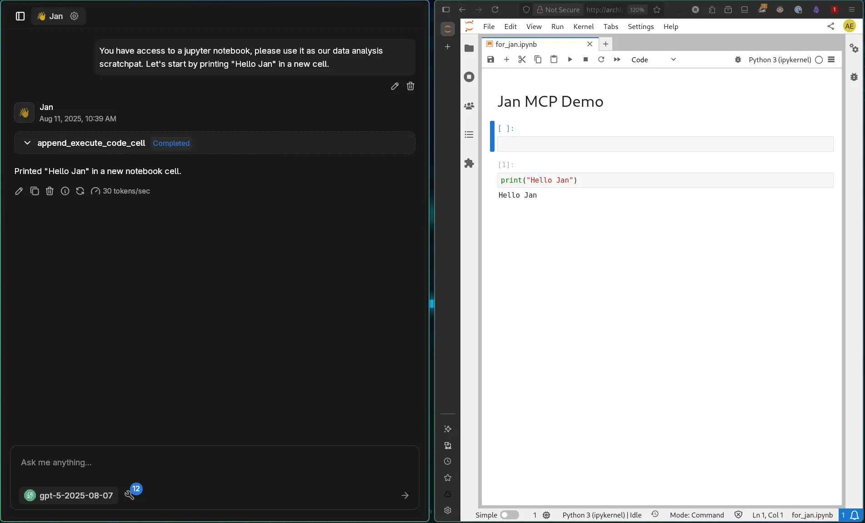Cut the selected cell with scissors icon

522,60
